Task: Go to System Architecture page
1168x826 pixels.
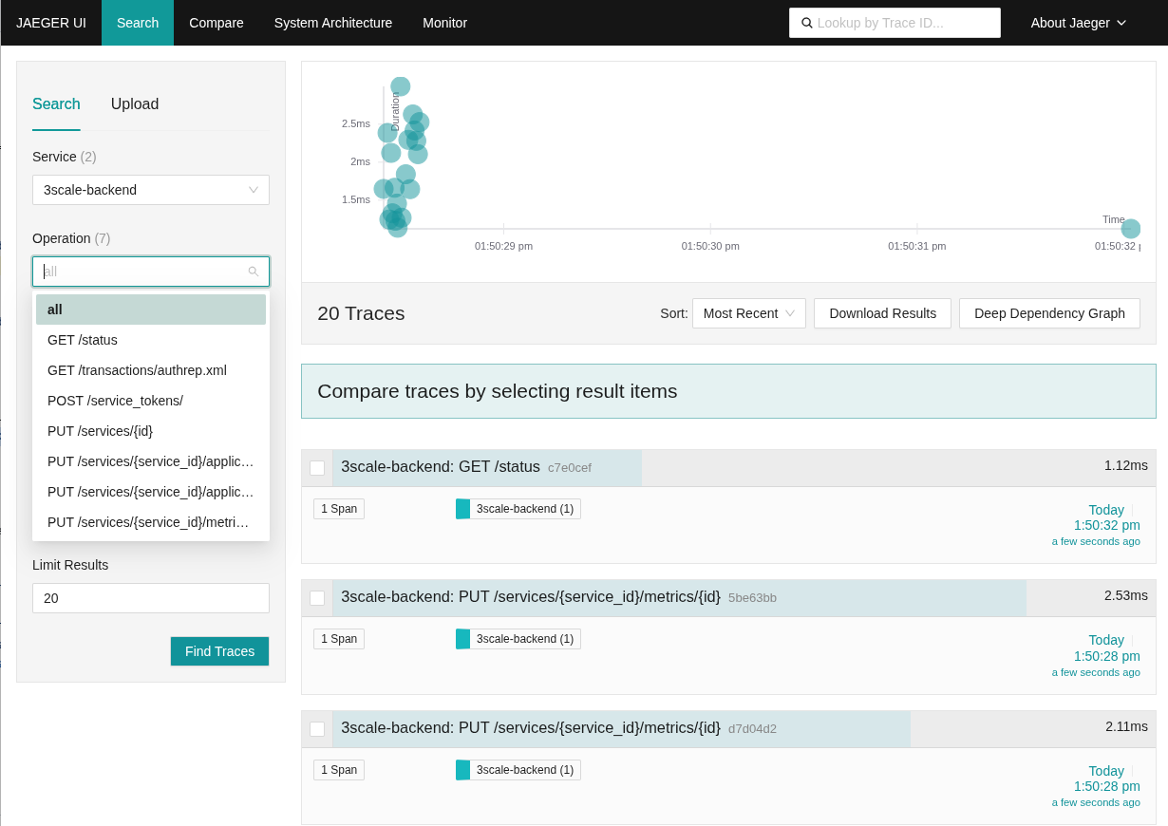Action: [333, 23]
